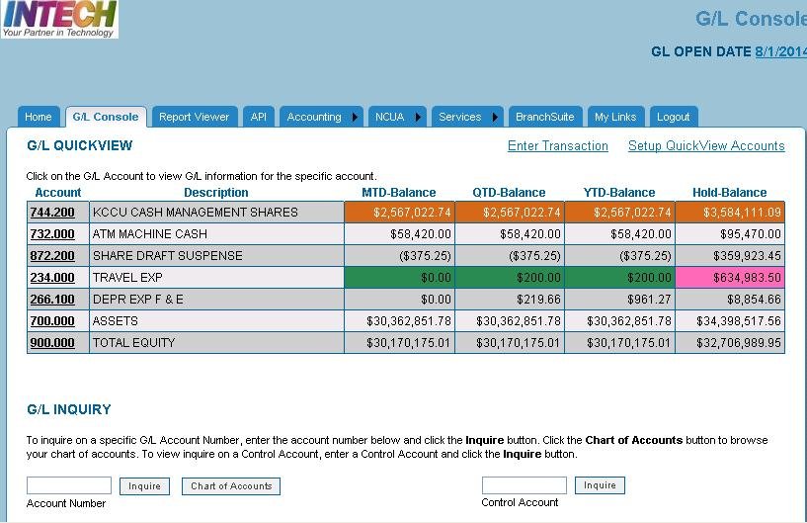Viewport: 807px width, 523px height.
Task: Open the API tab
Action: click(258, 117)
